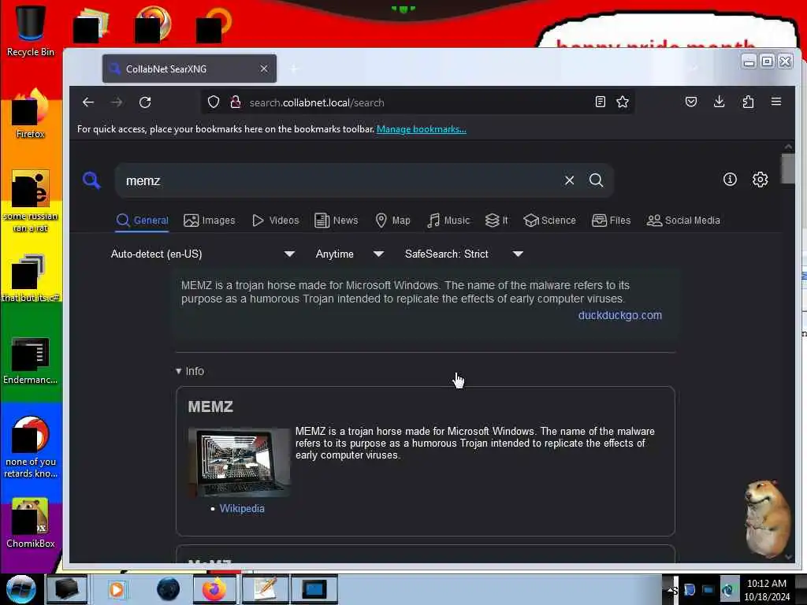This screenshot has width=807, height=605.
Task: Open the globe taskbar icon
Action: (x=168, y=589)
